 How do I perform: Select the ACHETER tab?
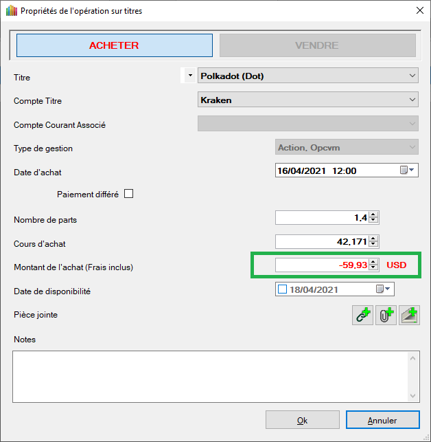[114, 46]
